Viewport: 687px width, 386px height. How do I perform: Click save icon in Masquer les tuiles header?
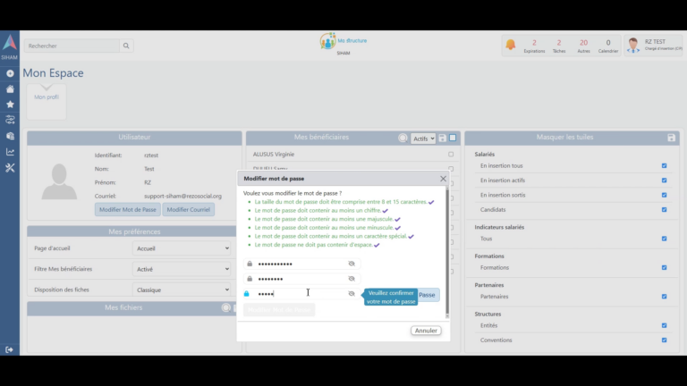pos(671,138)
